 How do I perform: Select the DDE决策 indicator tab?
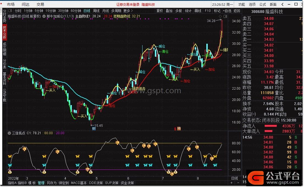point(96,183)
